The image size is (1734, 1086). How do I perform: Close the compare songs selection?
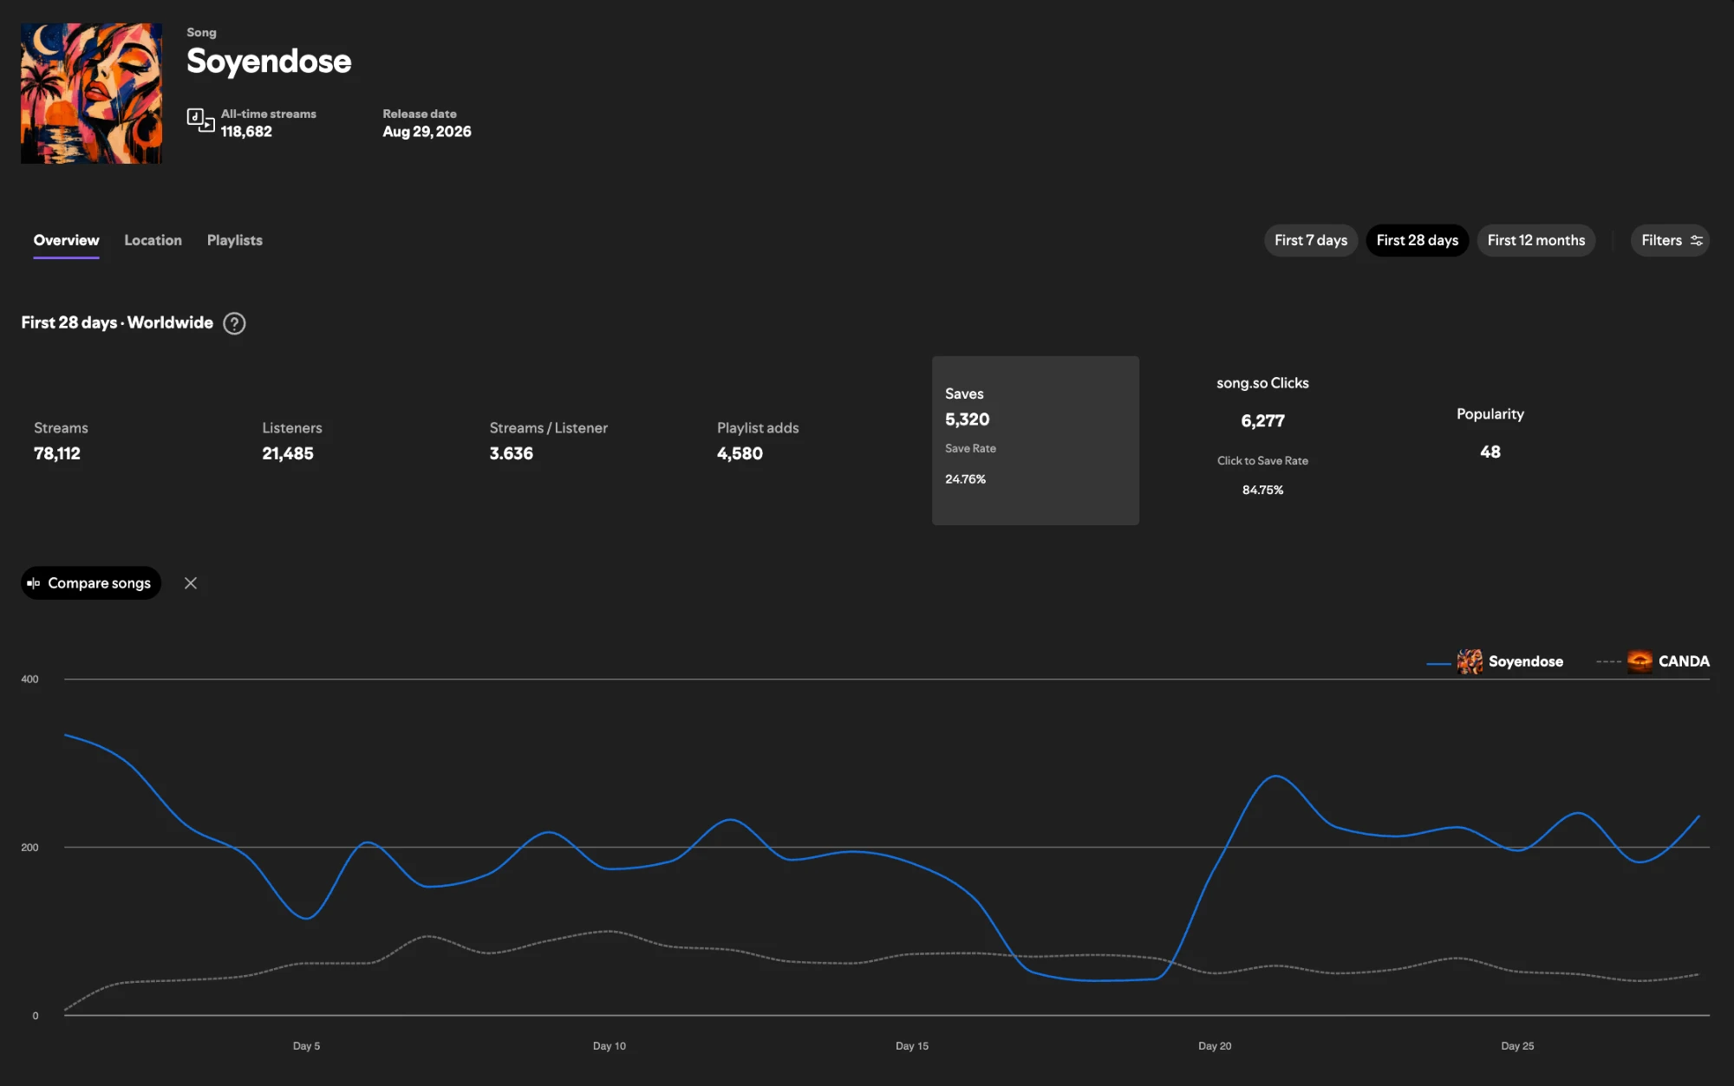[x=191, y=583]
